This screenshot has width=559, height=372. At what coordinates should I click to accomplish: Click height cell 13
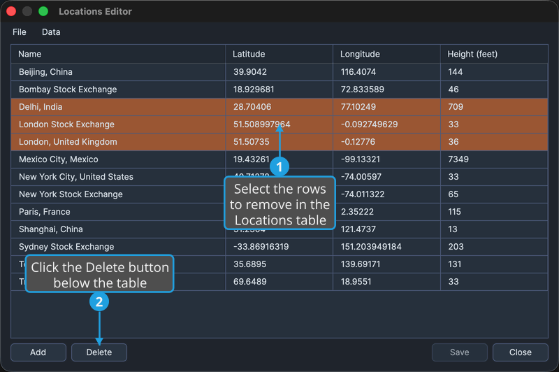point(494,229)
